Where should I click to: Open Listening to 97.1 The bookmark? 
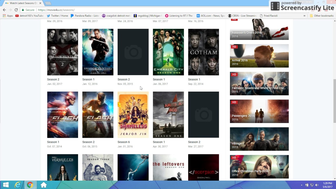pos(179,16)
